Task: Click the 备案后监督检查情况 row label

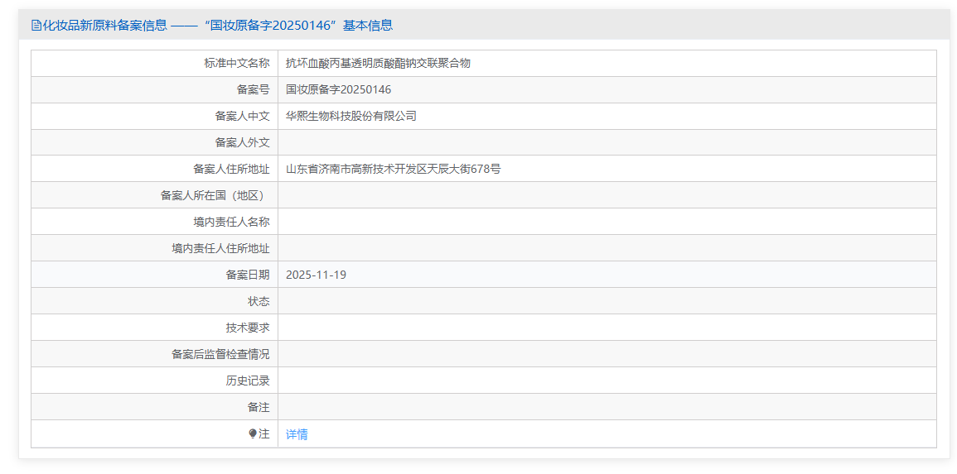Action: 220,354
